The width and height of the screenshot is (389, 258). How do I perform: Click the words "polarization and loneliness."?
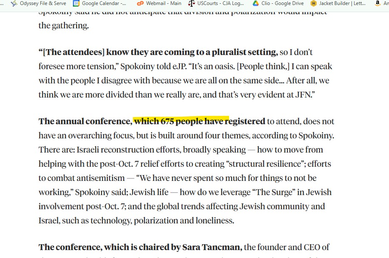coord(184,220)
